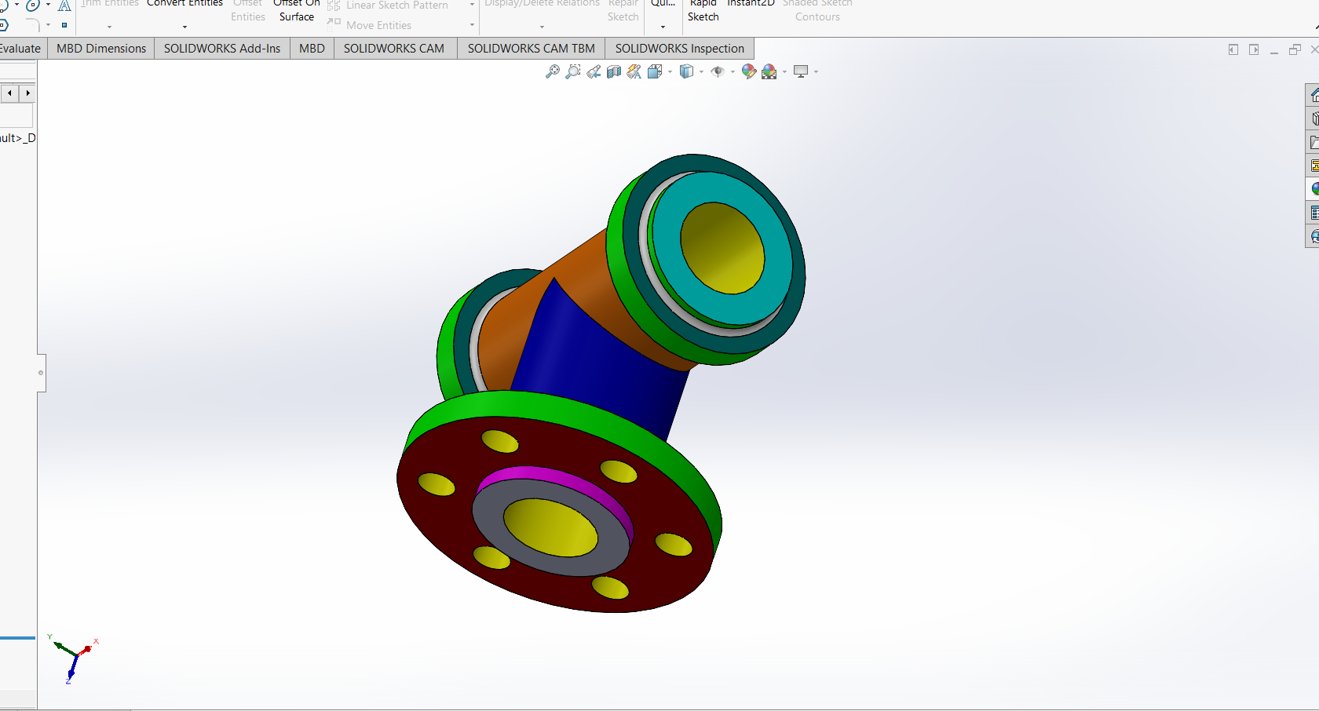1319x711 pixels.
Task: Open Dynamic Annotation Views icon
Action: click(x=634, y=71)
